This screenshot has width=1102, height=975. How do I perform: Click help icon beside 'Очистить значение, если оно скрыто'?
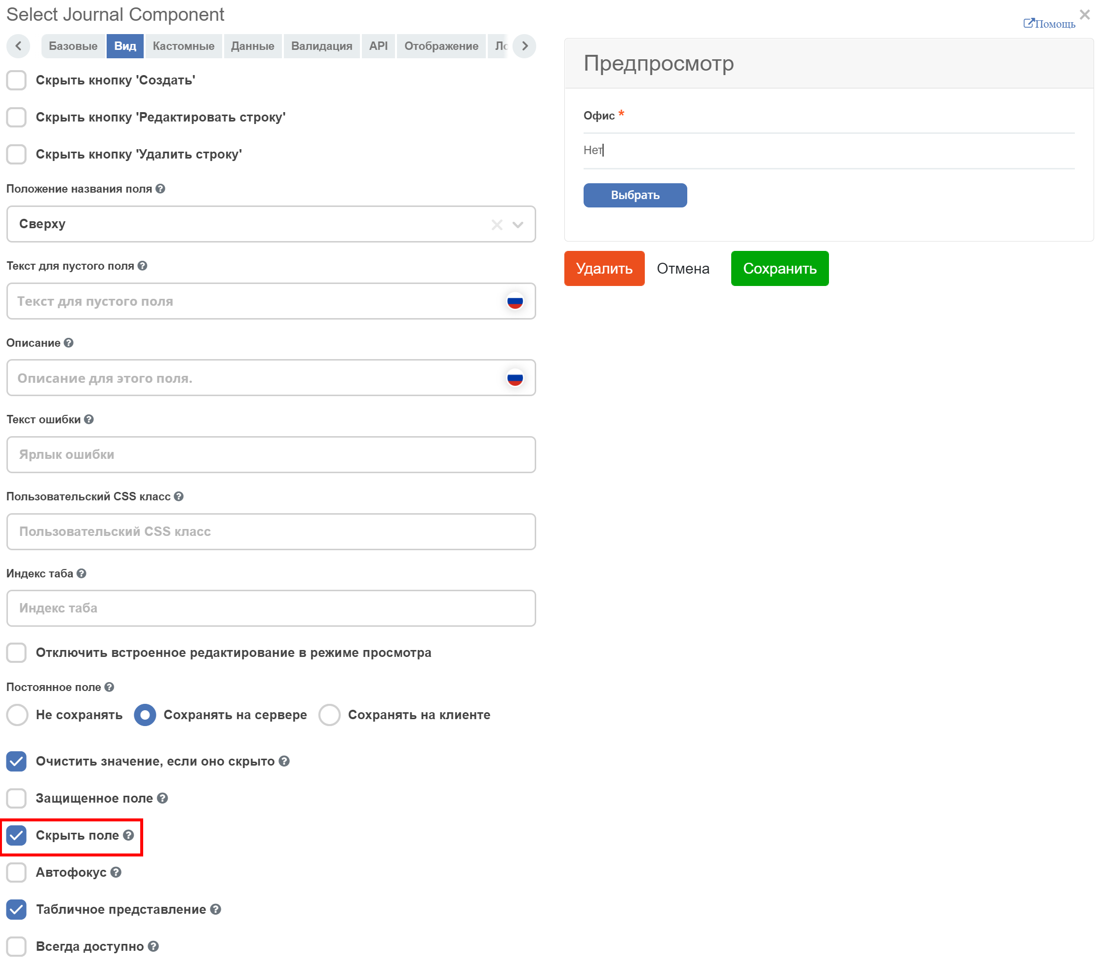tap(284, 761)
